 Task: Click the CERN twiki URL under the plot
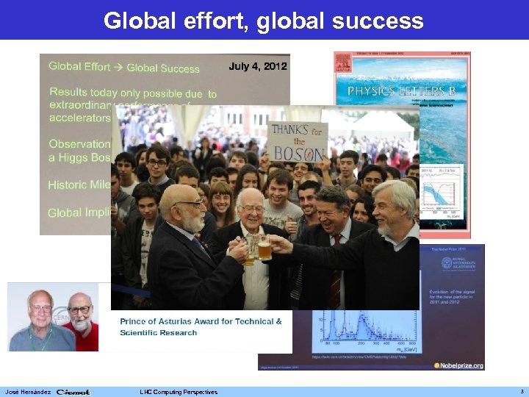coord(359,357)
